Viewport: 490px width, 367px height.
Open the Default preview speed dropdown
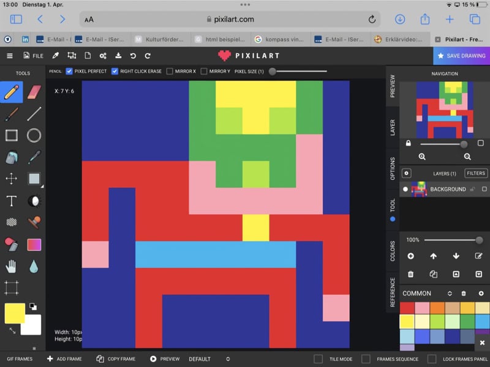point(209,359)
